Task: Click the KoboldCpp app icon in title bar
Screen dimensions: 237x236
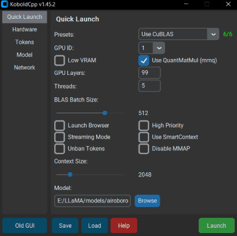Action: pyautogui.click(x=5, y=4)
